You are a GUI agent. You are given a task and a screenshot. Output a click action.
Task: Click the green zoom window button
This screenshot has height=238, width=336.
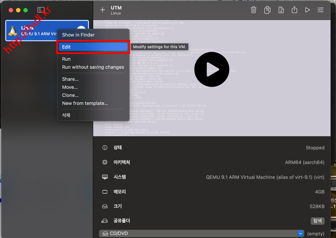coord(26,10)
